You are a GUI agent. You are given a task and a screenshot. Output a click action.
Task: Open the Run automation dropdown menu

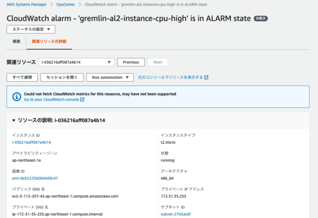[x=110, y=78]
